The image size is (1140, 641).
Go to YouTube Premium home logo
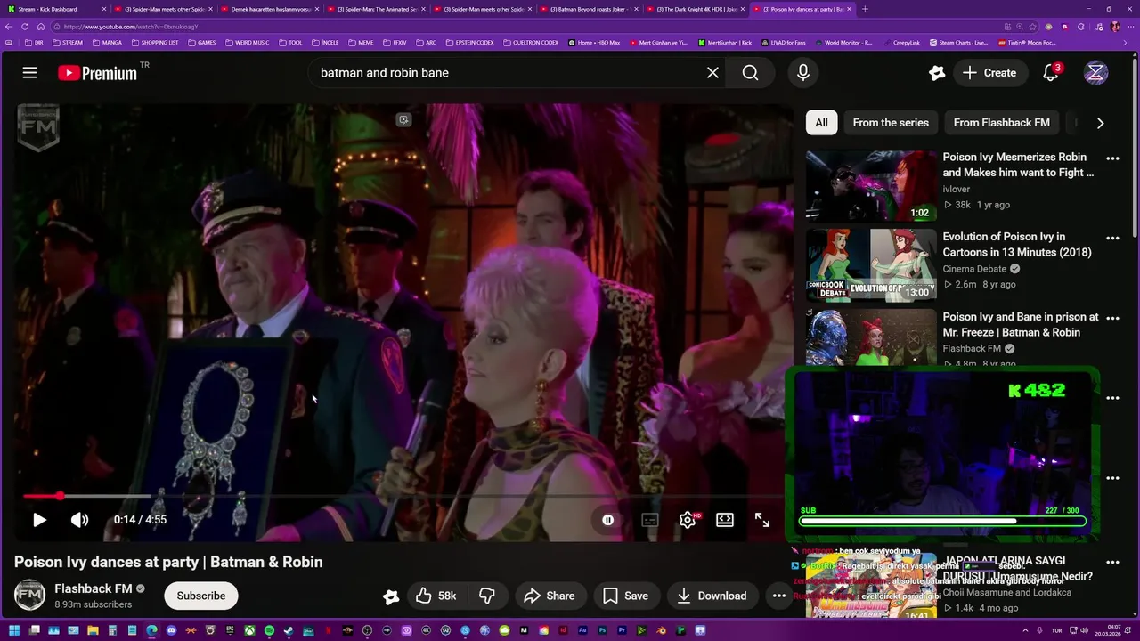[98, 73]
